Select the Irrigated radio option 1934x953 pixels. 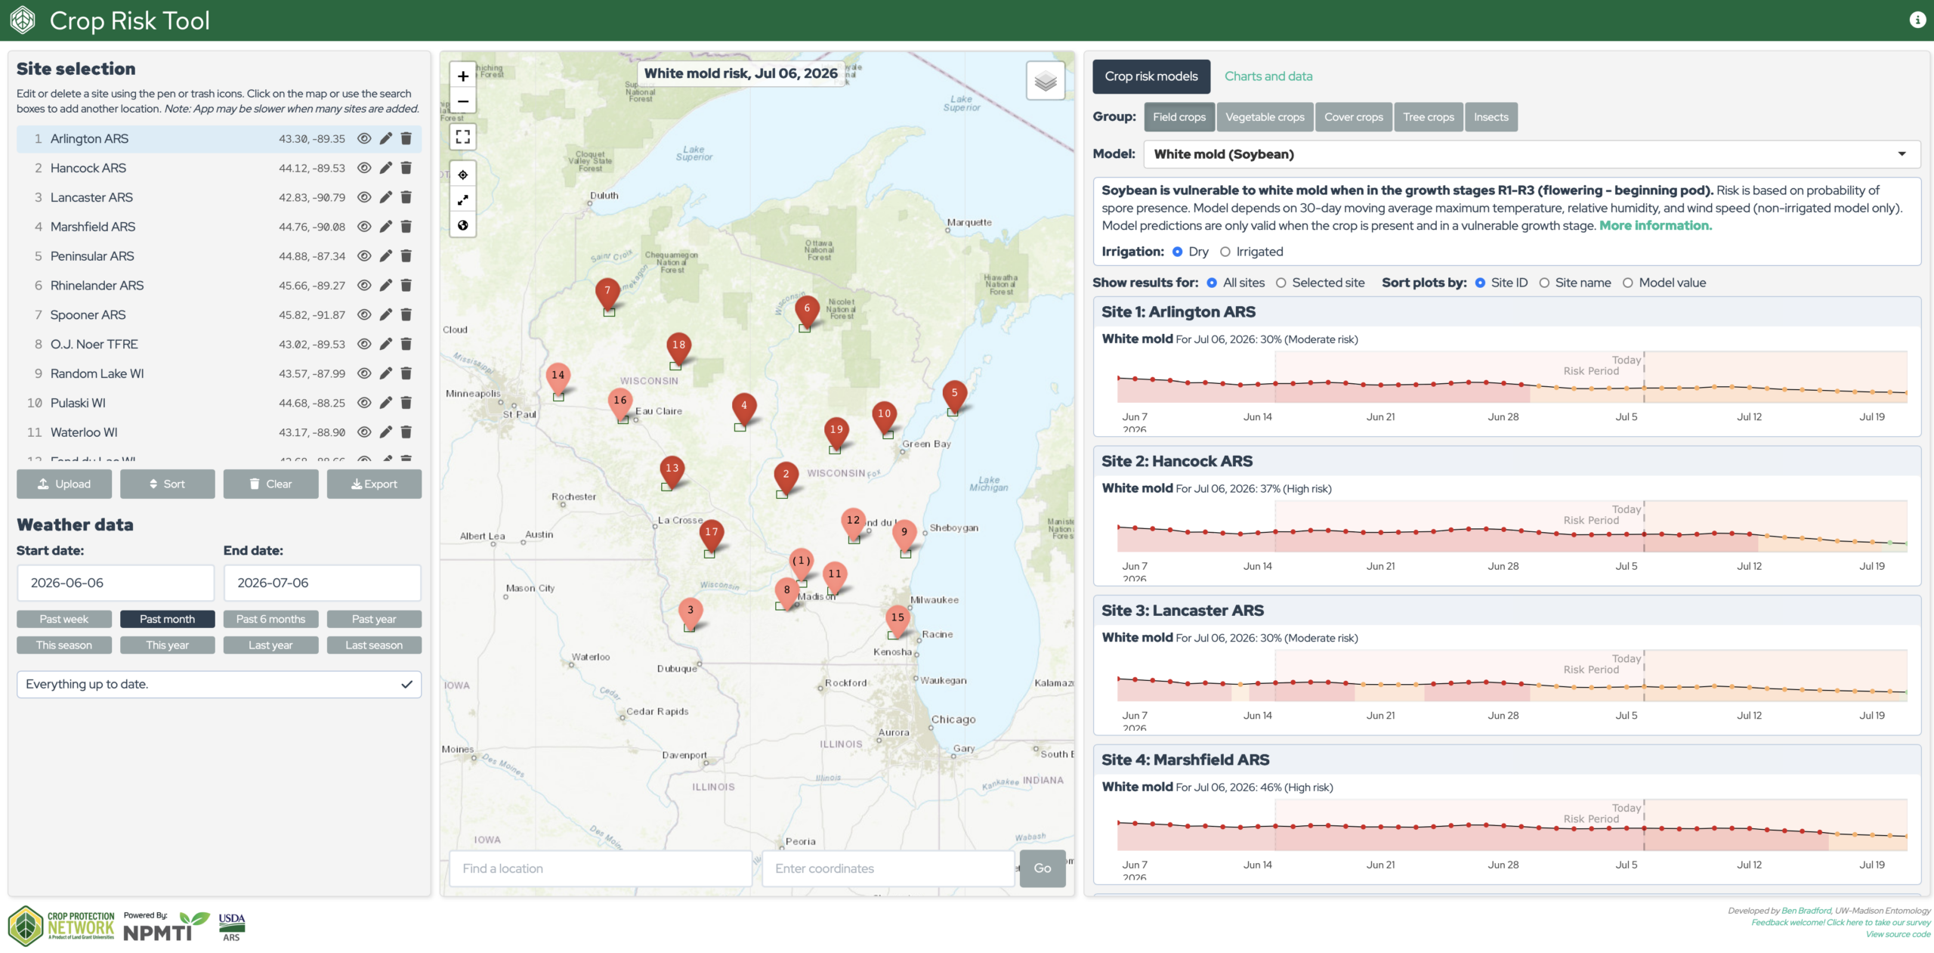tap(1225, 252)
